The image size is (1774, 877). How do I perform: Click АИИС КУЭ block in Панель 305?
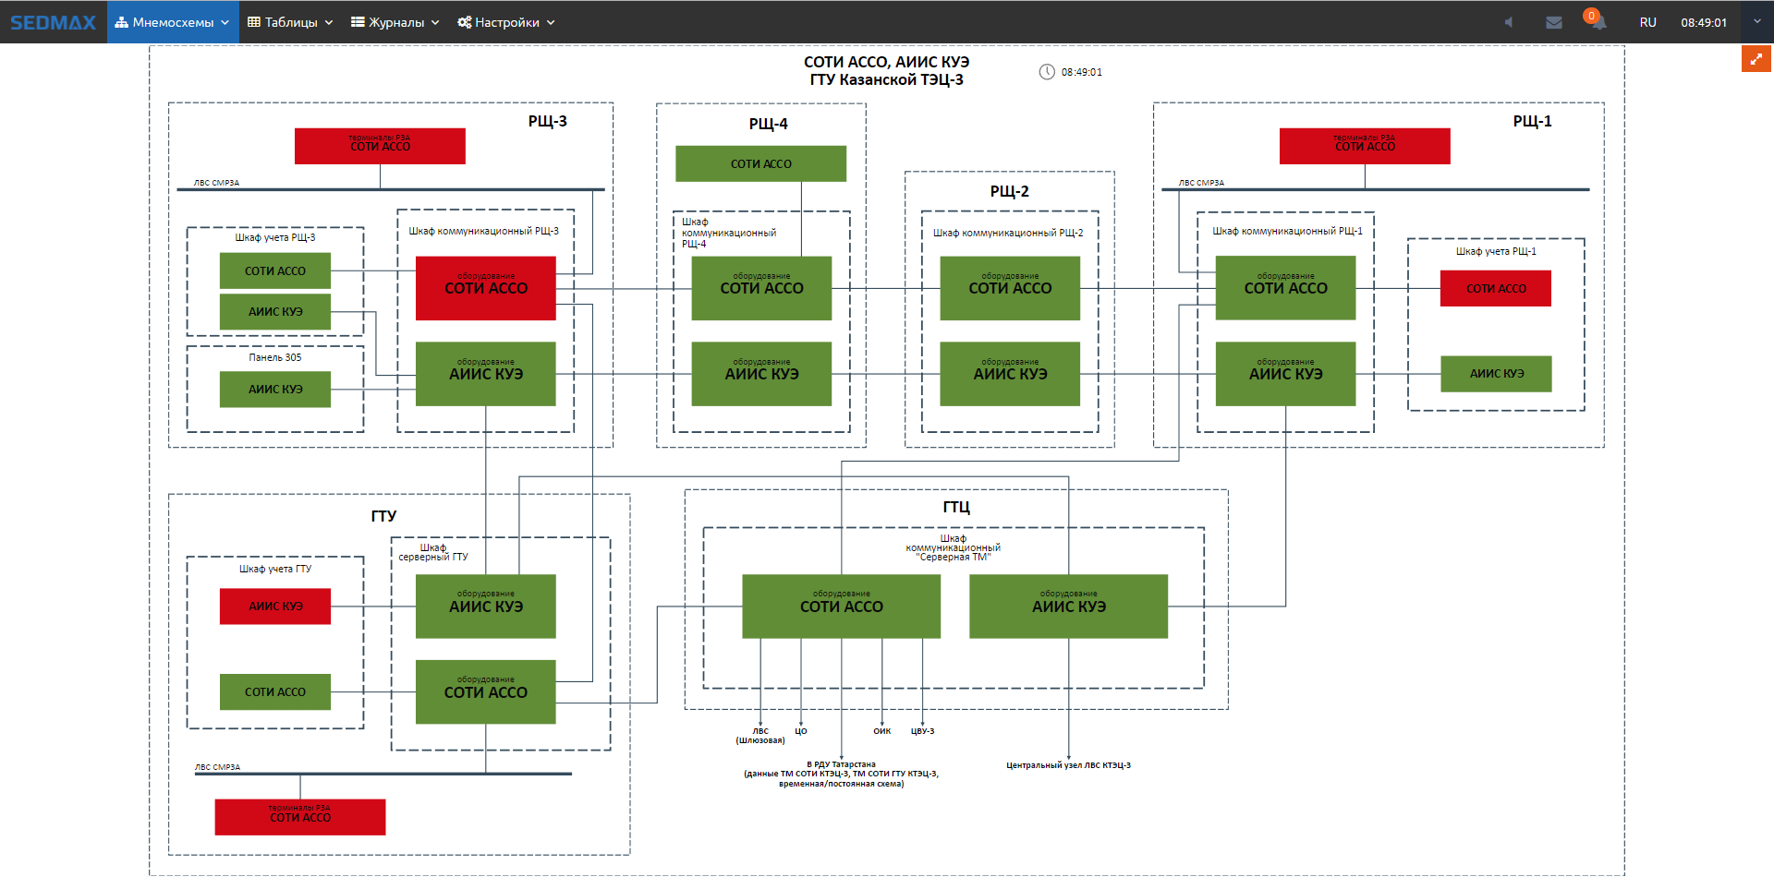[x=274, y=390]
